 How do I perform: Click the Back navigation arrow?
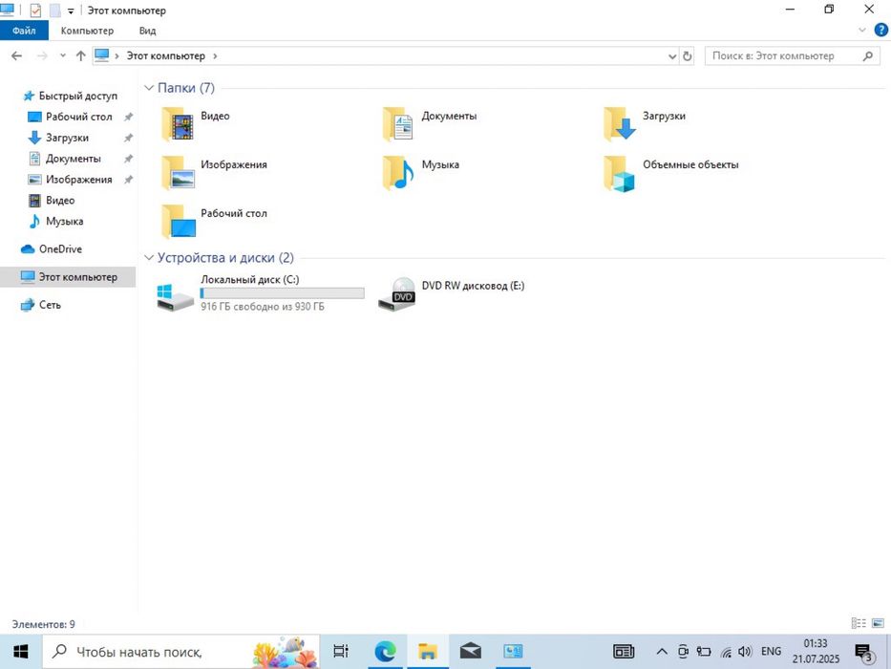pyautogui.click(x=16, y=55)
